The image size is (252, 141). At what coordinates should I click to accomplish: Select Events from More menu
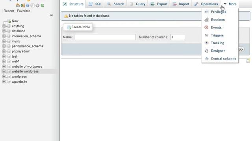point(216,27)
